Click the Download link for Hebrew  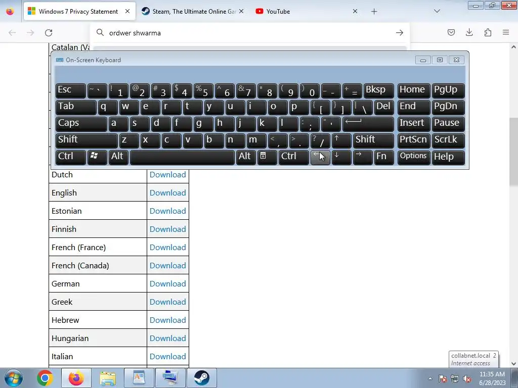click(x=167, y=320)
